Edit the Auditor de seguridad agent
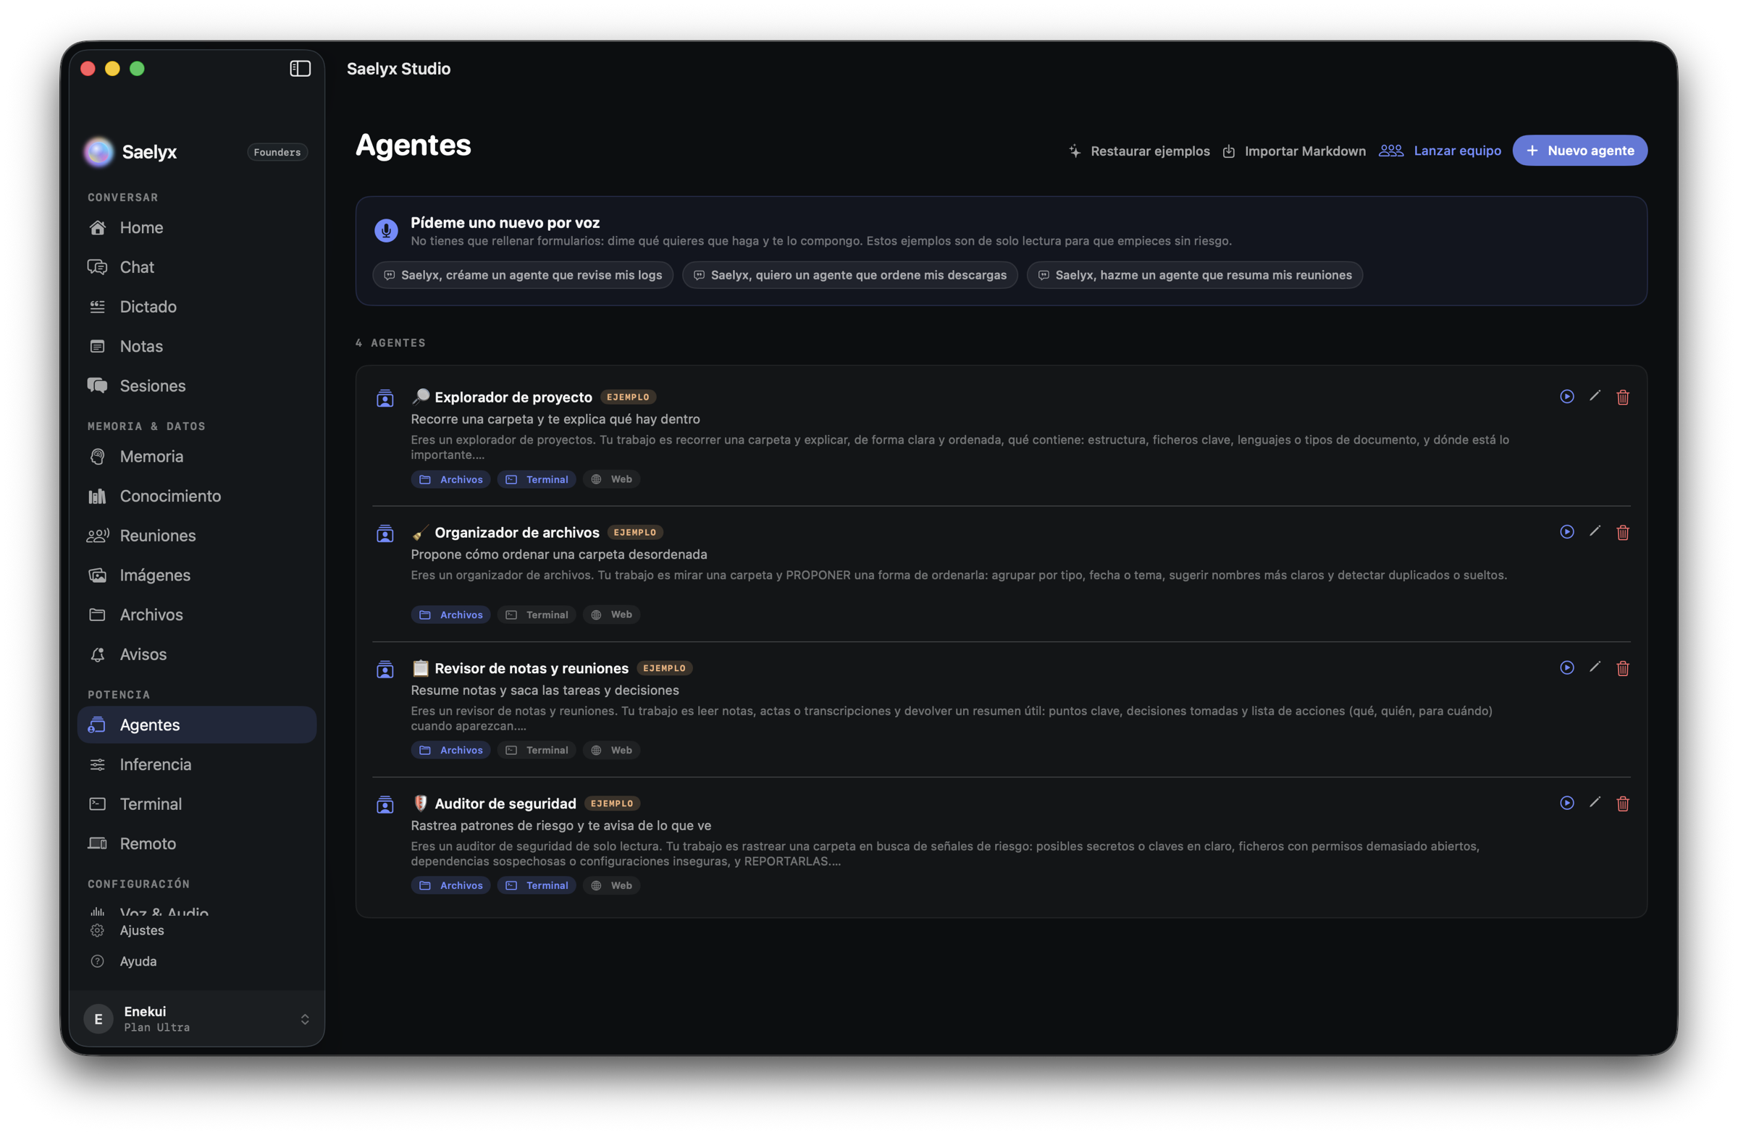 coord(1595,802)
